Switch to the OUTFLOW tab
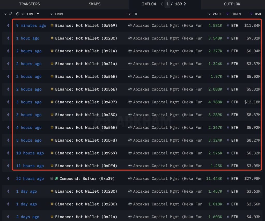Image resolution: width=265 pixels, height=221 pixels. click(x=232, y=4)
